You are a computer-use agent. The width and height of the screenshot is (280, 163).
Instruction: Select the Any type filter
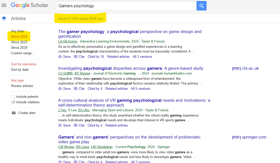coord(17,80)
